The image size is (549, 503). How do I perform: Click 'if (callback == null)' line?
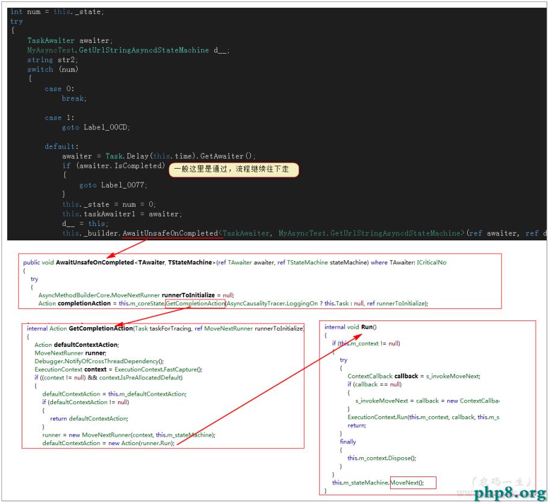point(374,384)
